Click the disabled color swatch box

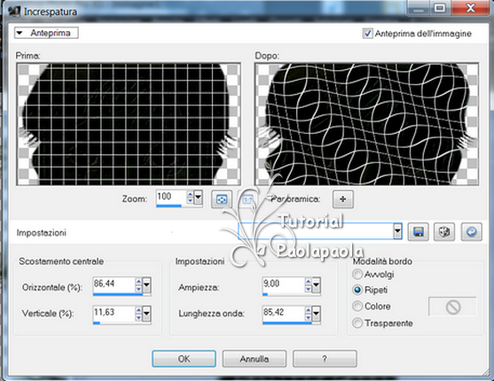tap(452, 307)
